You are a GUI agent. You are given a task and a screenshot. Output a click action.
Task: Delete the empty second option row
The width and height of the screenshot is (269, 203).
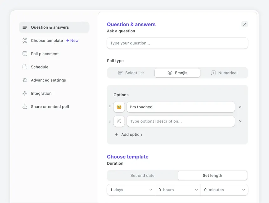tap(240, 121)
